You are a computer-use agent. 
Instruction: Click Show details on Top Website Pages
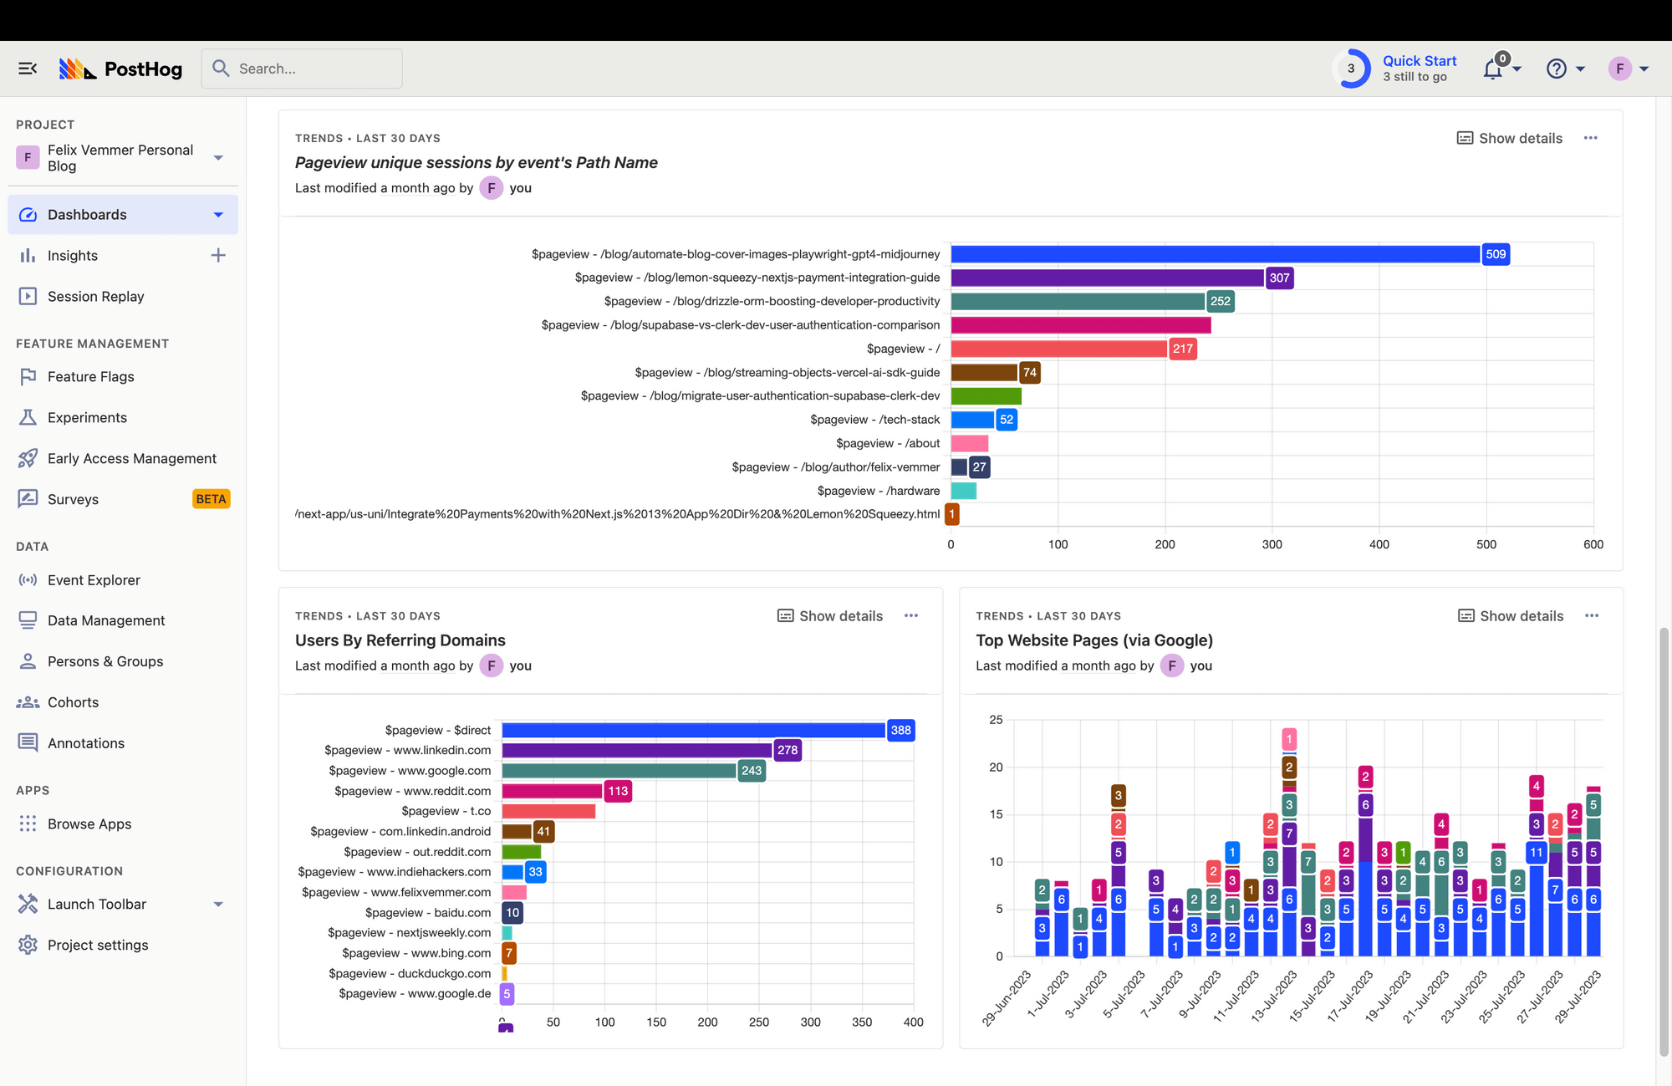point(1510,615)
